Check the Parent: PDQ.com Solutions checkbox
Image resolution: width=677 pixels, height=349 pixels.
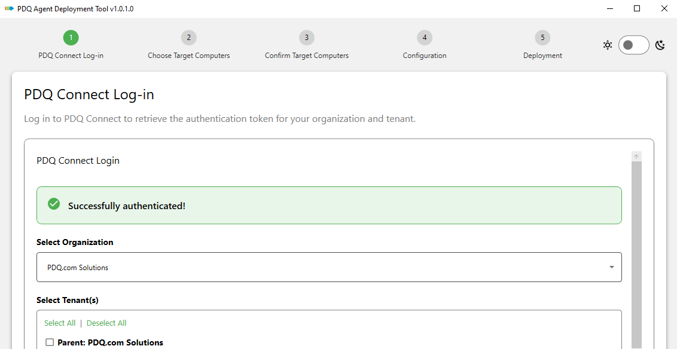tap(50, 342)
